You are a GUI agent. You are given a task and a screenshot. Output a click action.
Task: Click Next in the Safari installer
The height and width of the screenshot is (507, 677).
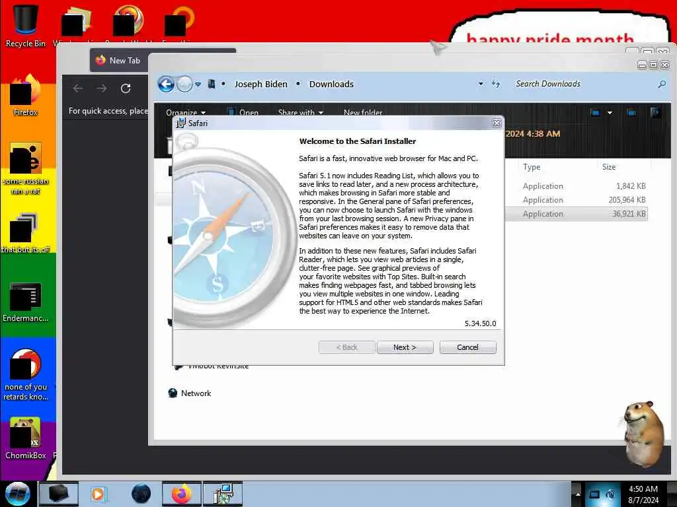(x=405, y=347)
